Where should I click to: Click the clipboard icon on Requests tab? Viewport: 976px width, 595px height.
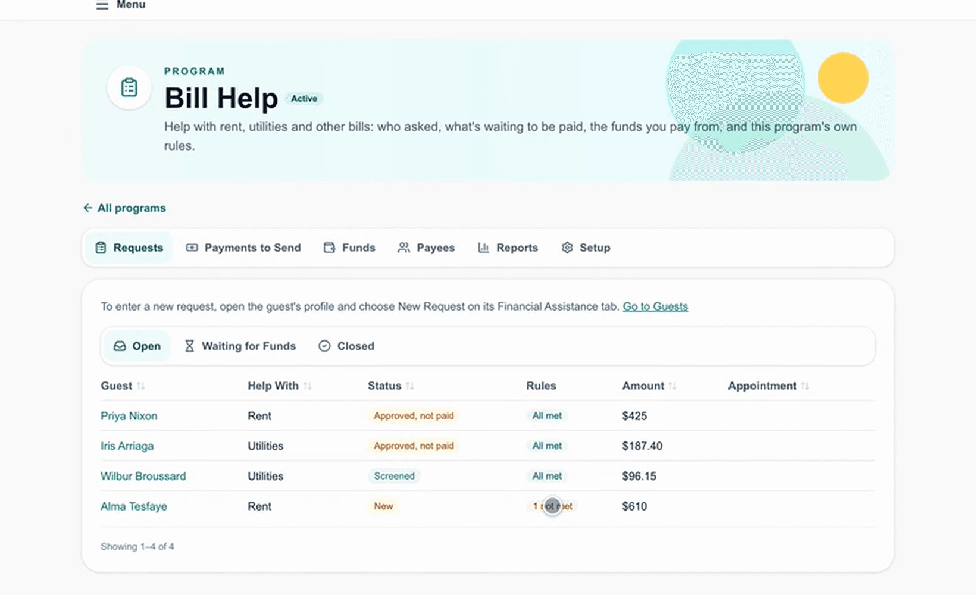[x=101, y=248]
